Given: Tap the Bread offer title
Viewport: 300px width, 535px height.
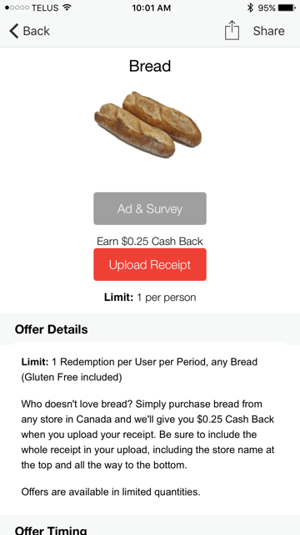Looking at the screenshot, I should (x=150, y=66).
